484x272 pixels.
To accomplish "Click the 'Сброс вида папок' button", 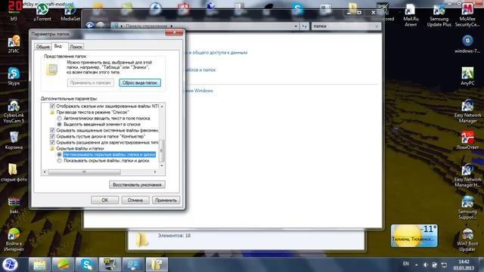I will [x=140, y=82].
